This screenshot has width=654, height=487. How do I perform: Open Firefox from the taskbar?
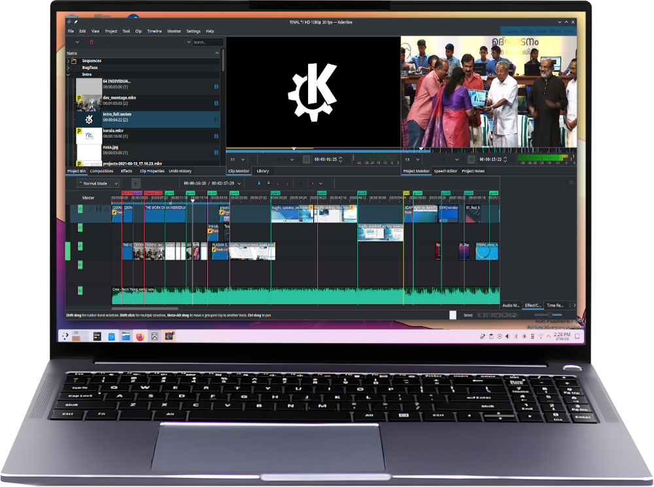140,336
